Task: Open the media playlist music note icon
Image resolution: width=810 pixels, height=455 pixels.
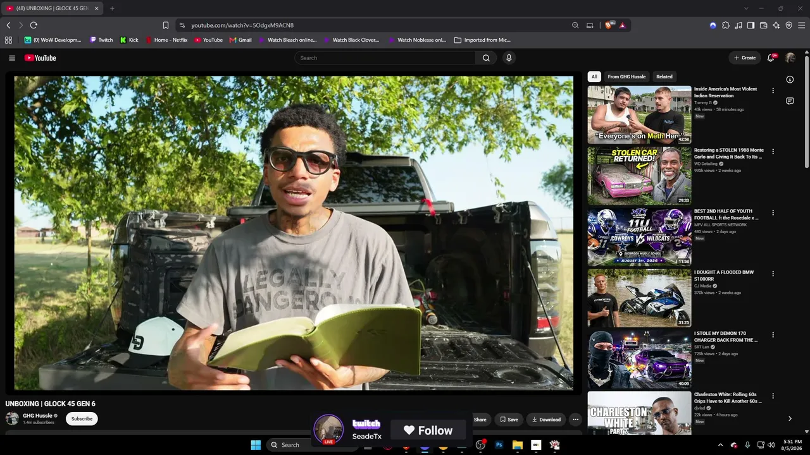Action: [x=738, y=25]
